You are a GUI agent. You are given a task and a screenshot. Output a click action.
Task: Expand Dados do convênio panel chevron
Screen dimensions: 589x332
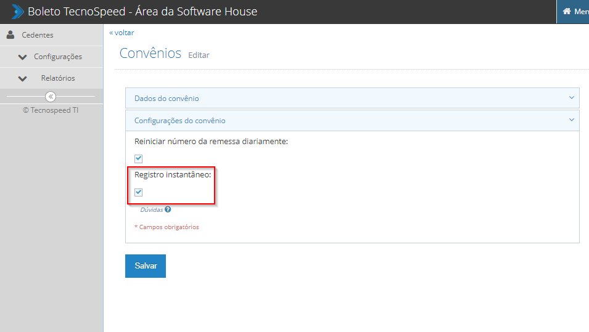571,97
